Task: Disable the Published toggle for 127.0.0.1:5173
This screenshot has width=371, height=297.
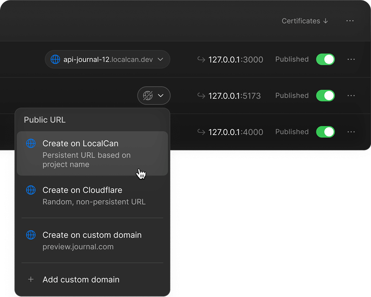Action: pyautogui.click(x=325, y=96)
